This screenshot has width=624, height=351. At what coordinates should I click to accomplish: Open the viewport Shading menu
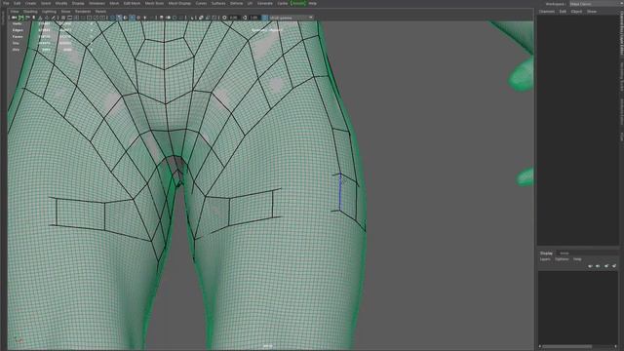30,12
